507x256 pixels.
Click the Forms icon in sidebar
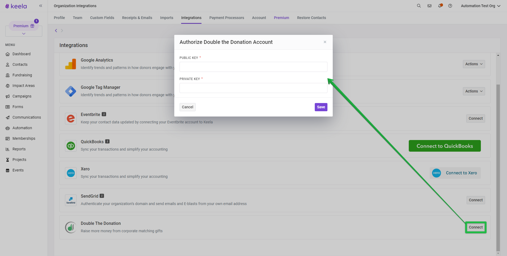8,107
